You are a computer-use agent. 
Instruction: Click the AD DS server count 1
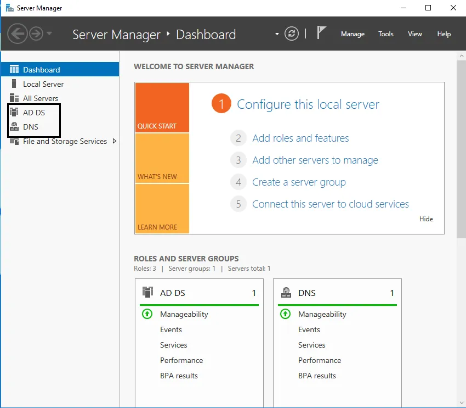coord(254,293)
